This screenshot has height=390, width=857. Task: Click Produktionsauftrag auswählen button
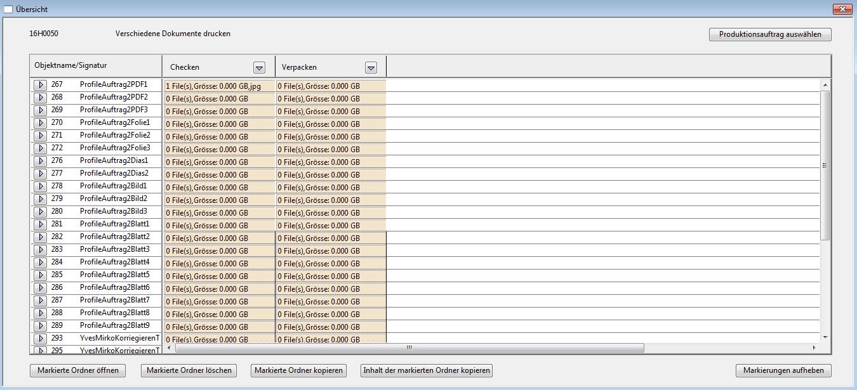tap(769, 35)
